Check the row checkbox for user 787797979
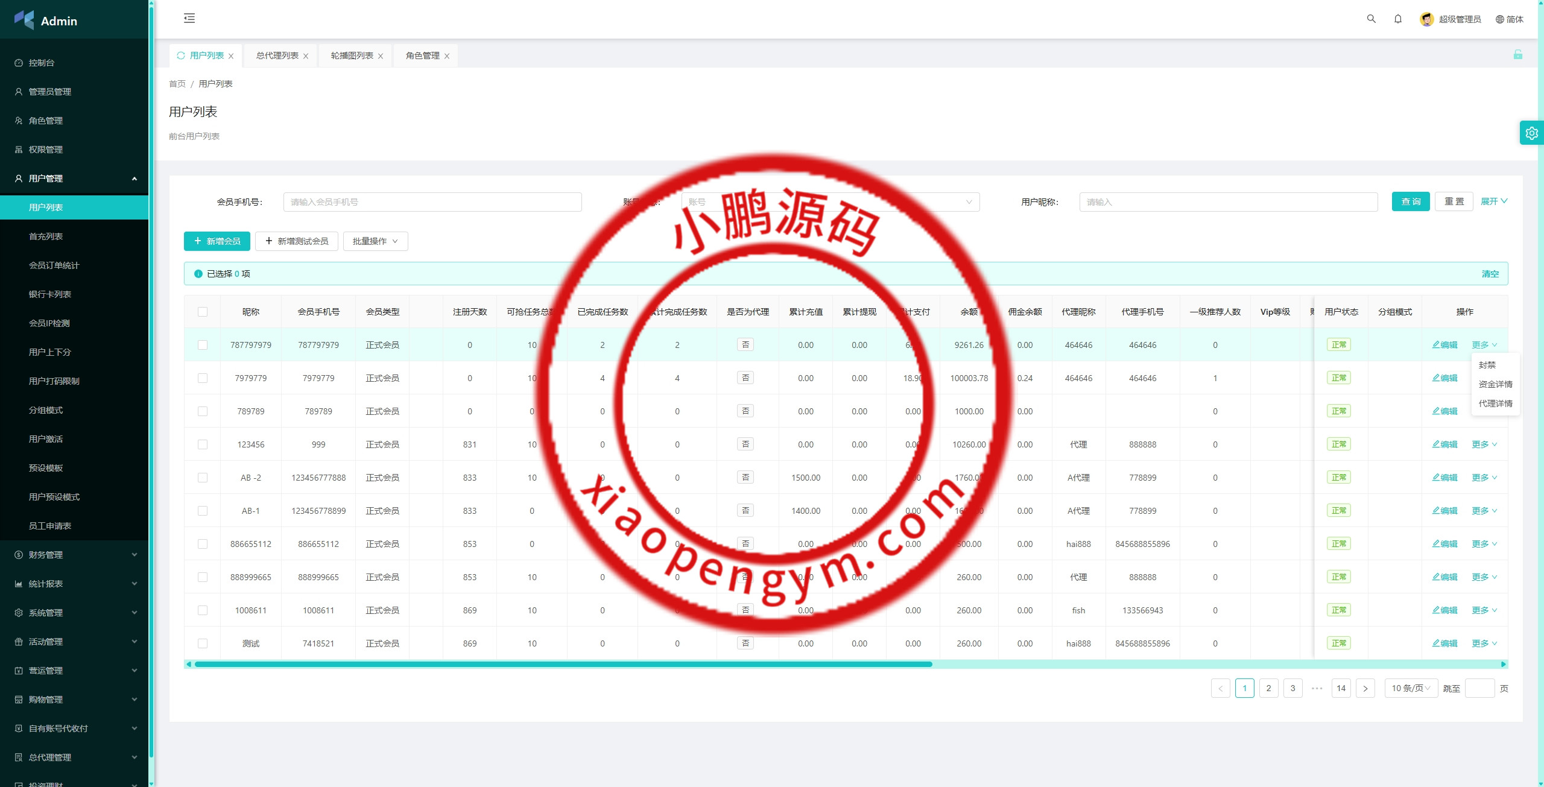 point(203,345)
